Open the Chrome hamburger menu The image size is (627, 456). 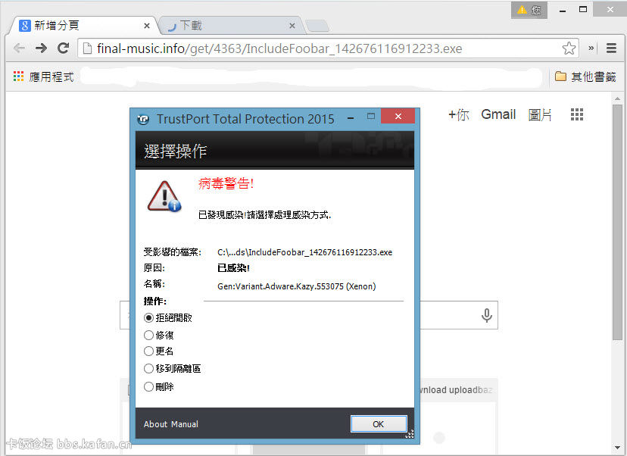tap(611, 48)
